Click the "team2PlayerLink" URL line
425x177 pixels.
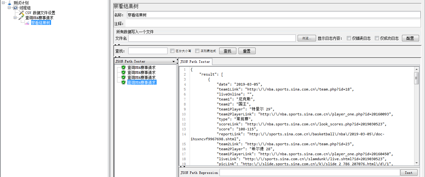(305, 114)
